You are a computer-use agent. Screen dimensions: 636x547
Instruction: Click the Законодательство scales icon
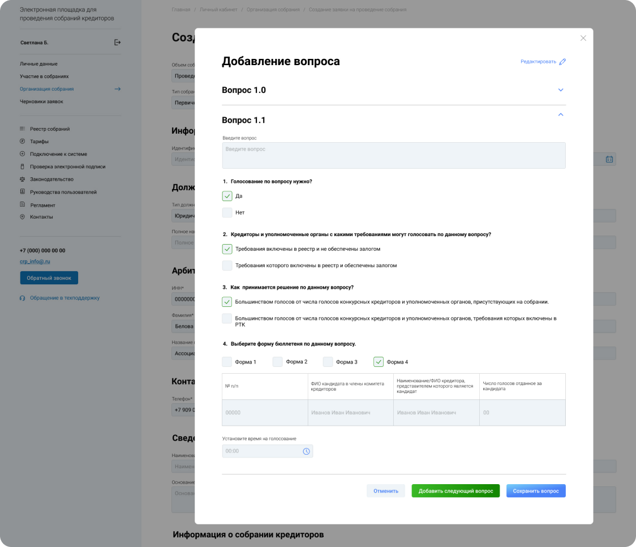(23, 179)
